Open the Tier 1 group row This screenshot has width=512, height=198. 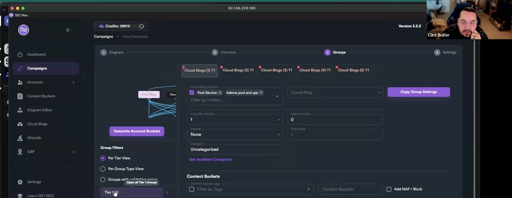click(132, 192)
